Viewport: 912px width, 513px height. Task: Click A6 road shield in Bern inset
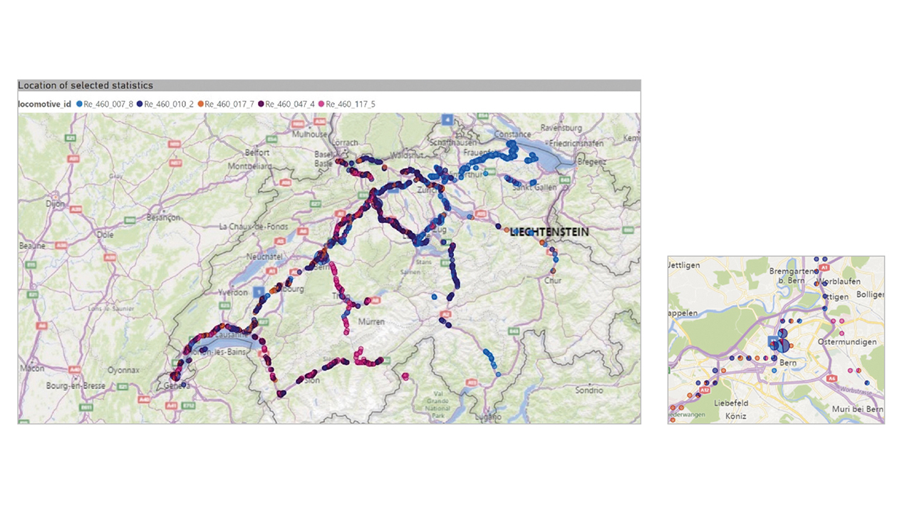[x=831, y=379]
